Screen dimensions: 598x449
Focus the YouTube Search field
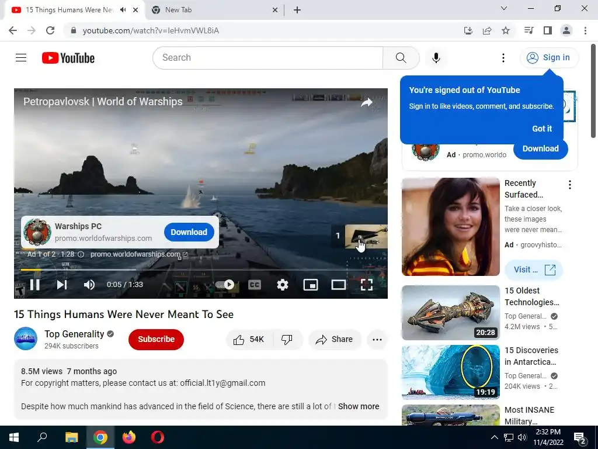[x=267, y=58]
